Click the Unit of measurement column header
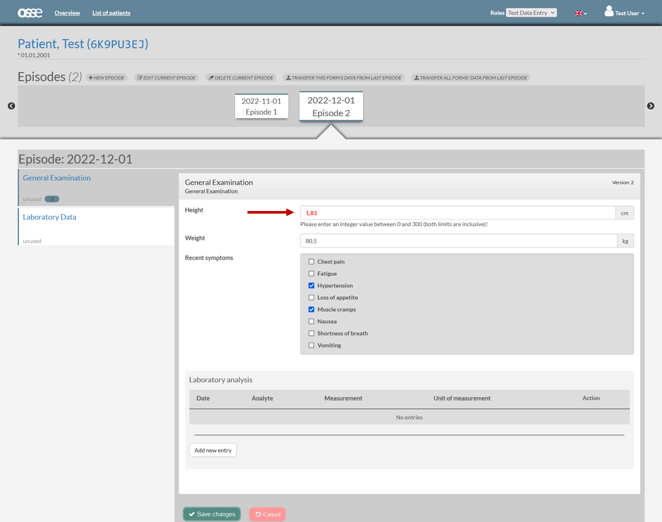Viewport: 662px width, 522px height. 462,398
